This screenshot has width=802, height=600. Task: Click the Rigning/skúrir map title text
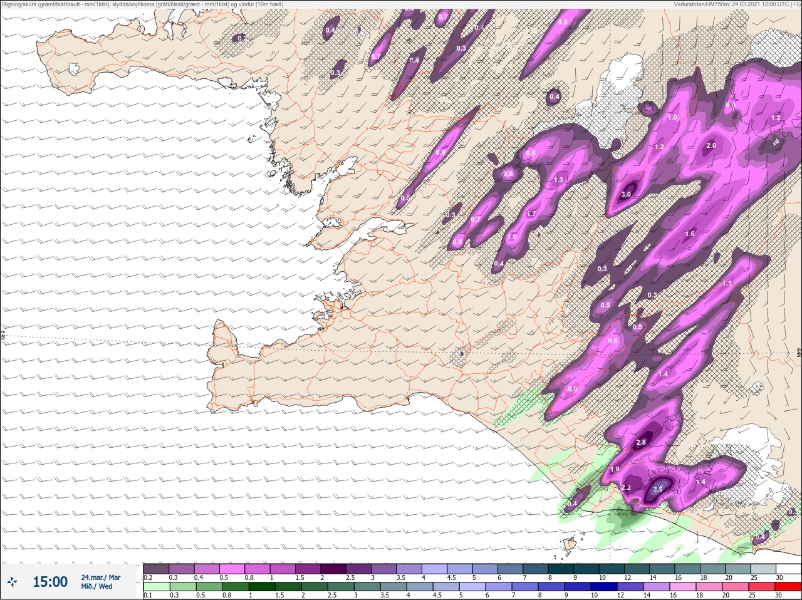[142, 4]
